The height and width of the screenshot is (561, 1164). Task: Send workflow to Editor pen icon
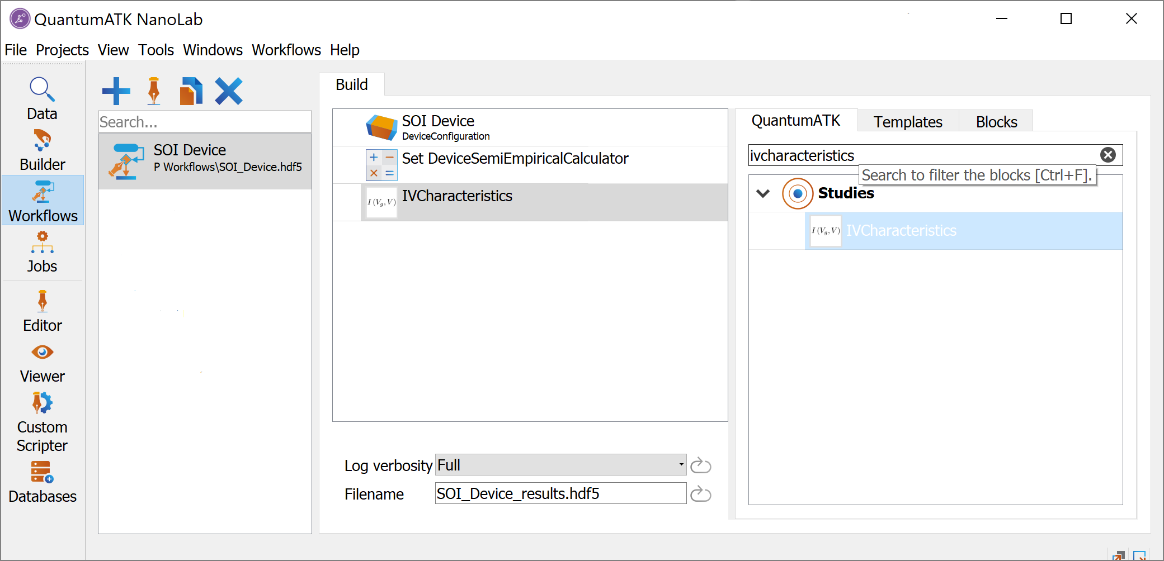(154, 91)
